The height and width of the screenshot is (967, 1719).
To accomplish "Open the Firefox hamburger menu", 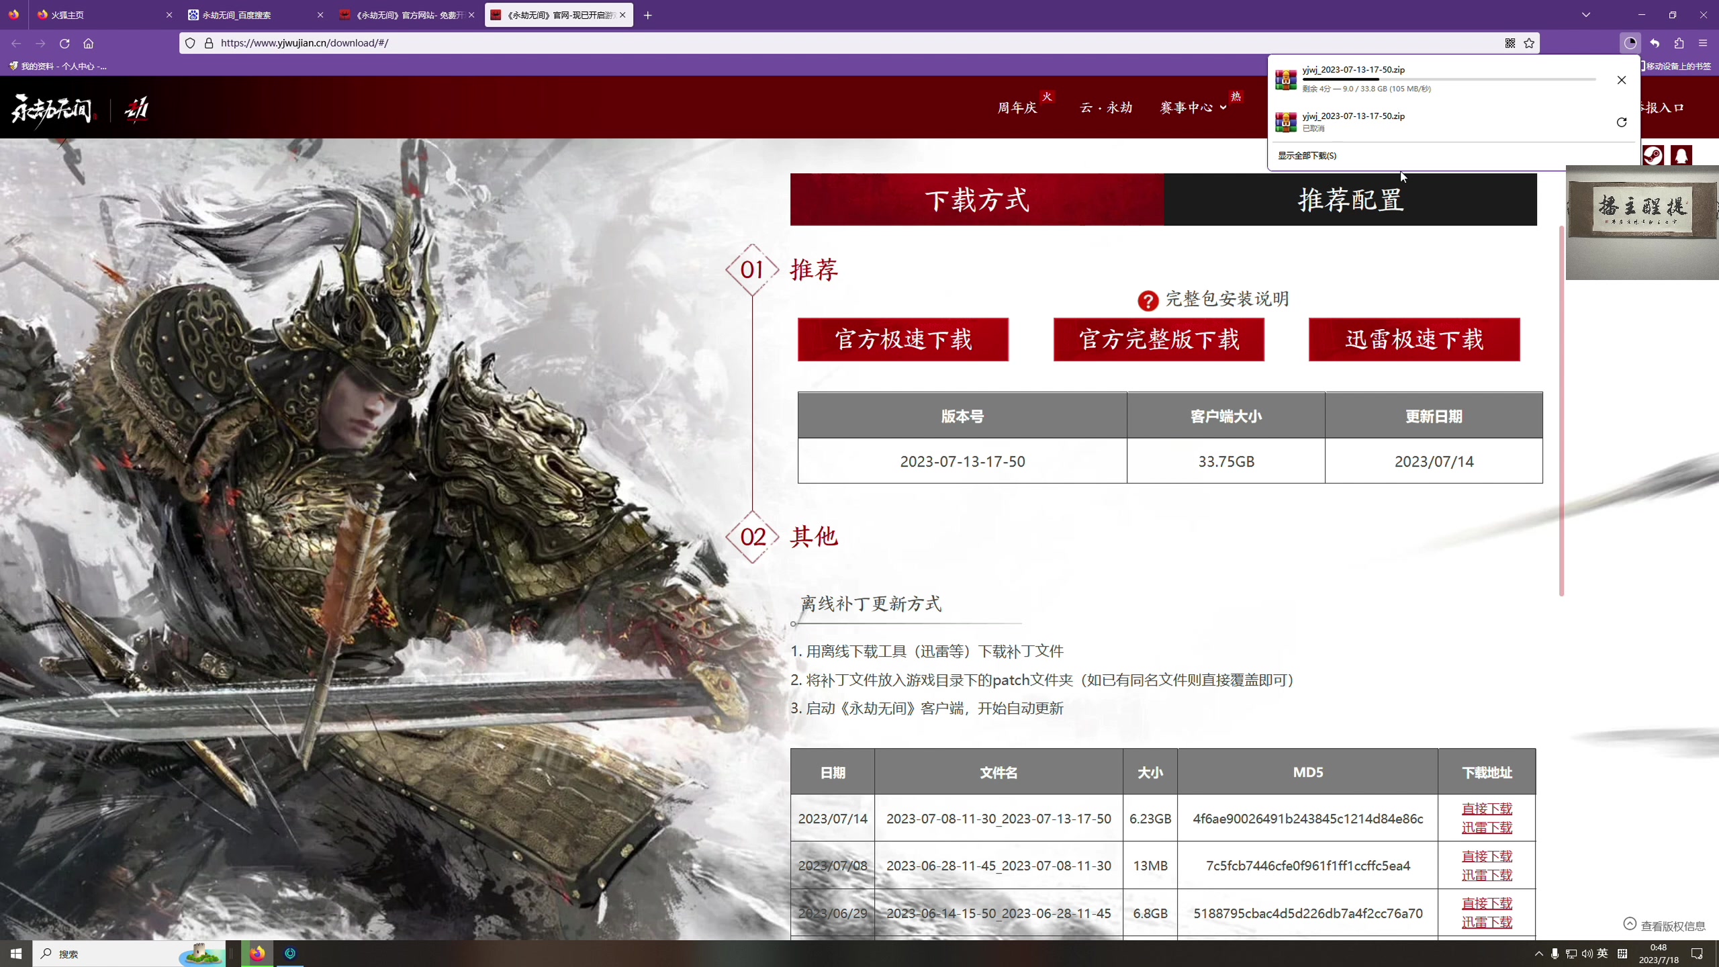I will coord(1704,43).
